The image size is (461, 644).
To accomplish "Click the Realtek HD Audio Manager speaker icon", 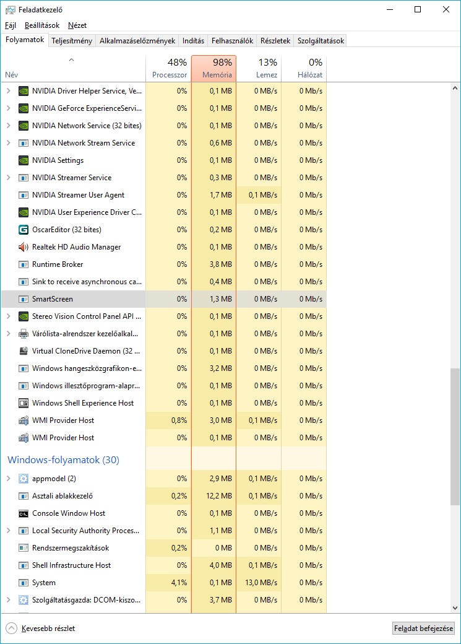I will pyautogui.click(x=24, y=247).
